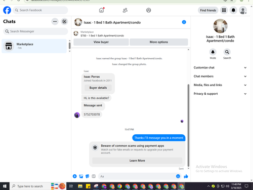Screen dimensions: 253x190
Task: Open the Windows Start menu
Action: pos(5,186)
